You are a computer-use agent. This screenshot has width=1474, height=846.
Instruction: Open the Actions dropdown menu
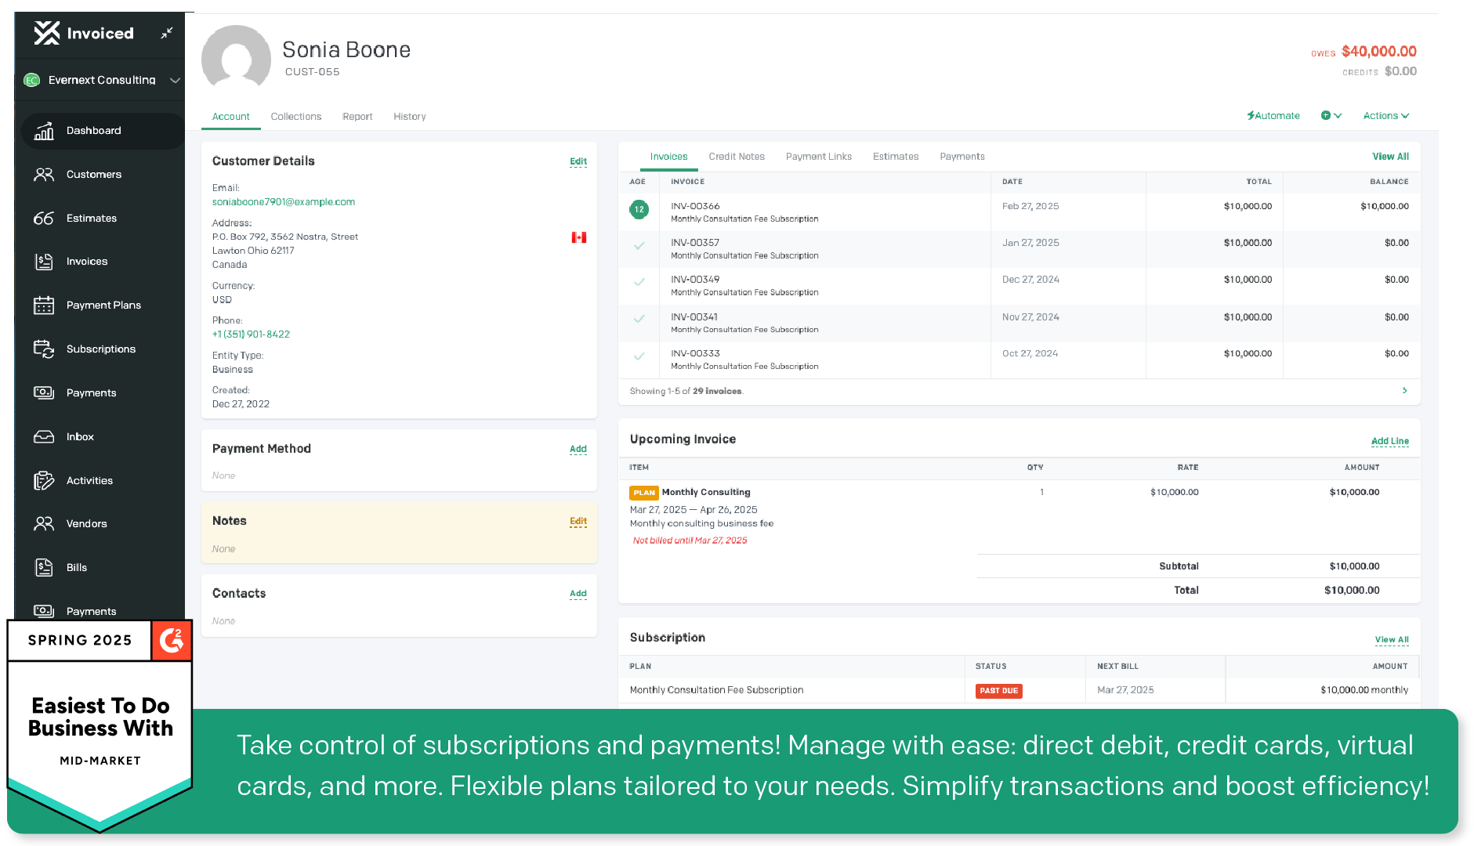[1385, 116]
